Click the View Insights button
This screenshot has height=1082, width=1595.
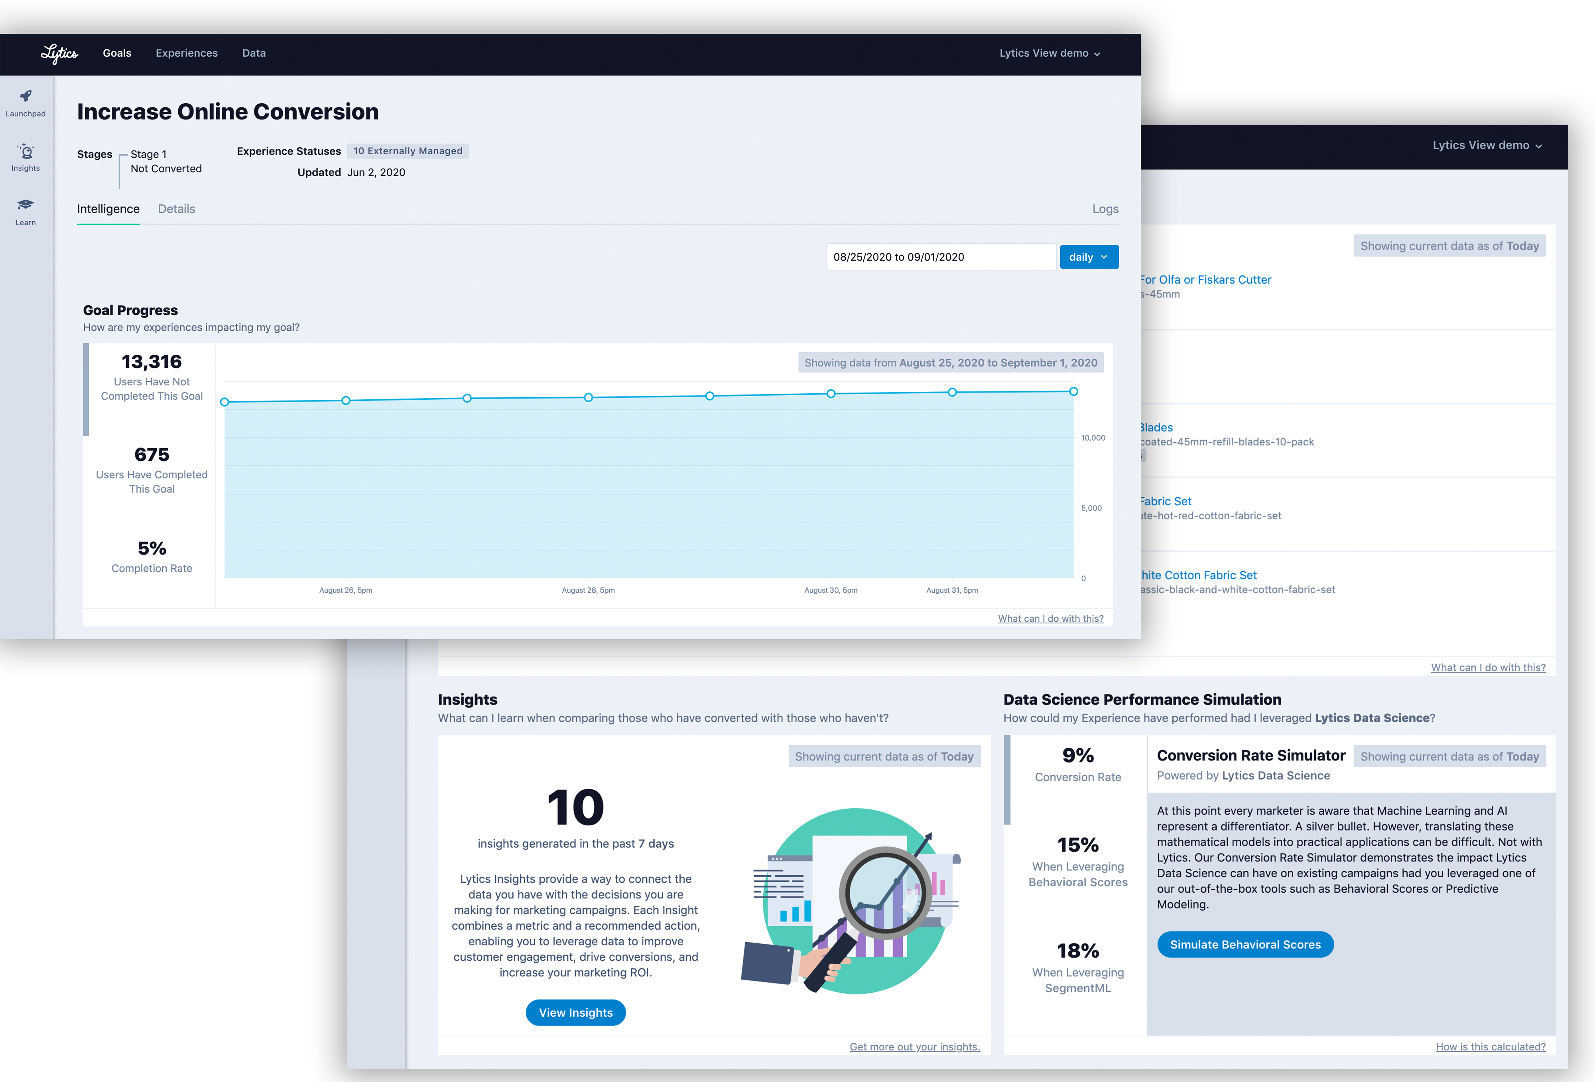[575, 1013]
